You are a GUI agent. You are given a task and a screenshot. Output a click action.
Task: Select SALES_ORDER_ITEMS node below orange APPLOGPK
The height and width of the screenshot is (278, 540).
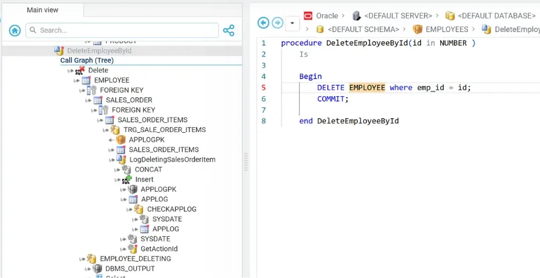164,149
